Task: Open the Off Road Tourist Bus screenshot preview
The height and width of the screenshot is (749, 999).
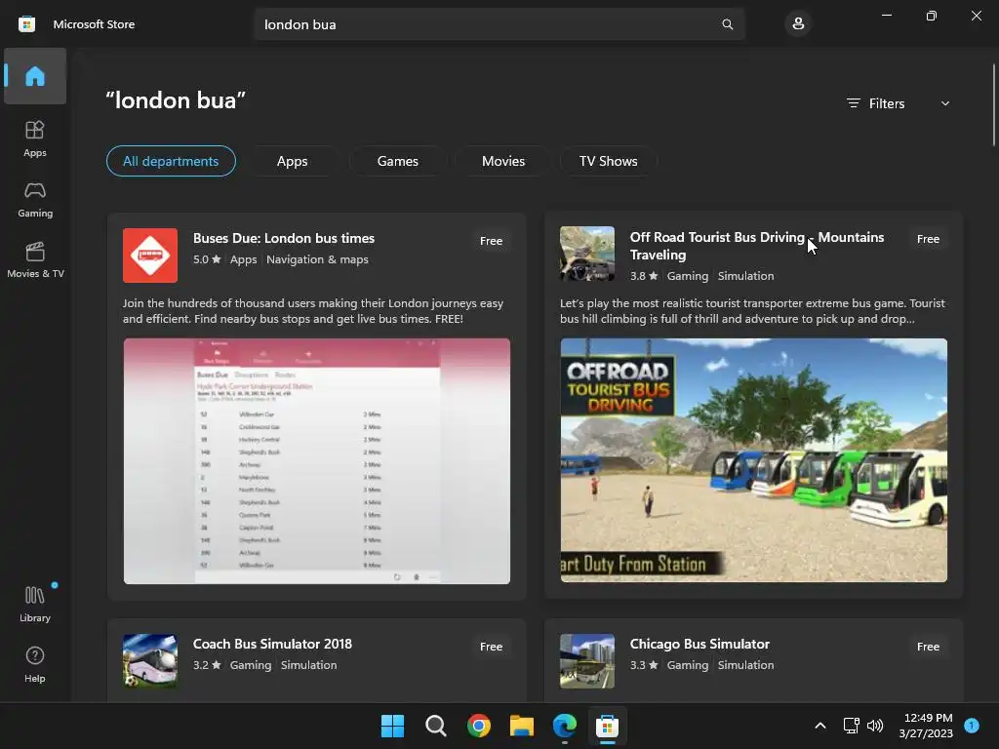Action: (x=754, y=460)
